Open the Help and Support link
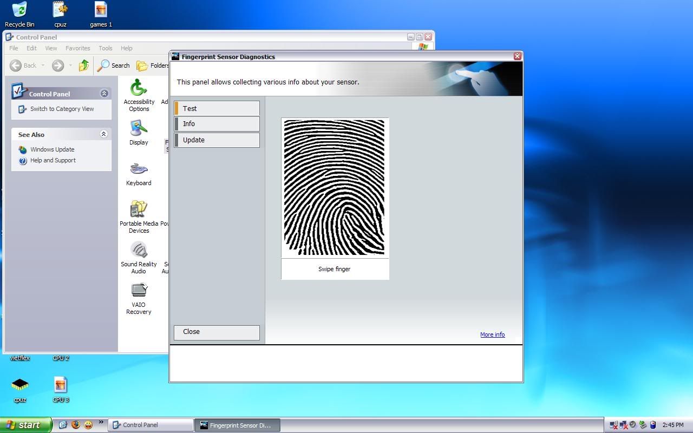 53,160
